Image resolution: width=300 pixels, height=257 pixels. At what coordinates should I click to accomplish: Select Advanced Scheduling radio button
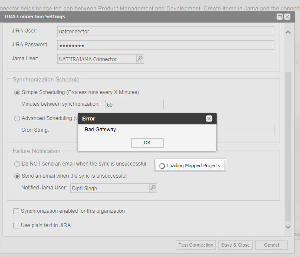click(17, 119)
